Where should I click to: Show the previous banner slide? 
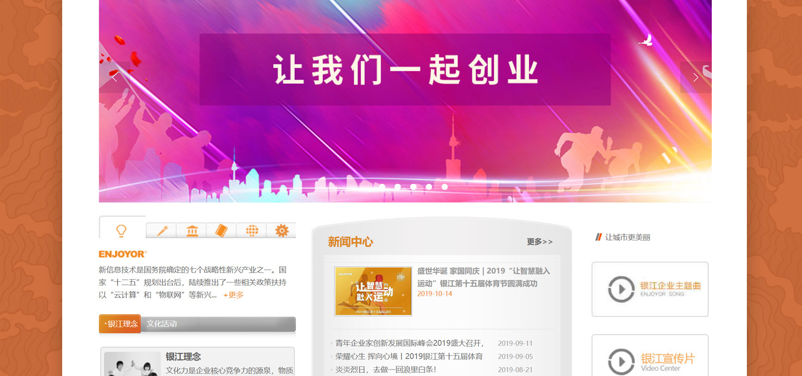(x=114, y=77)
